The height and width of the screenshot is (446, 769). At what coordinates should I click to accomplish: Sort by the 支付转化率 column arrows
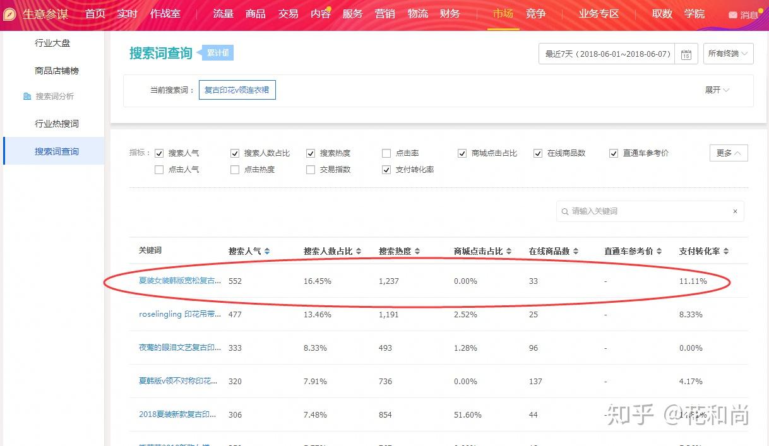tap(726, 251)
